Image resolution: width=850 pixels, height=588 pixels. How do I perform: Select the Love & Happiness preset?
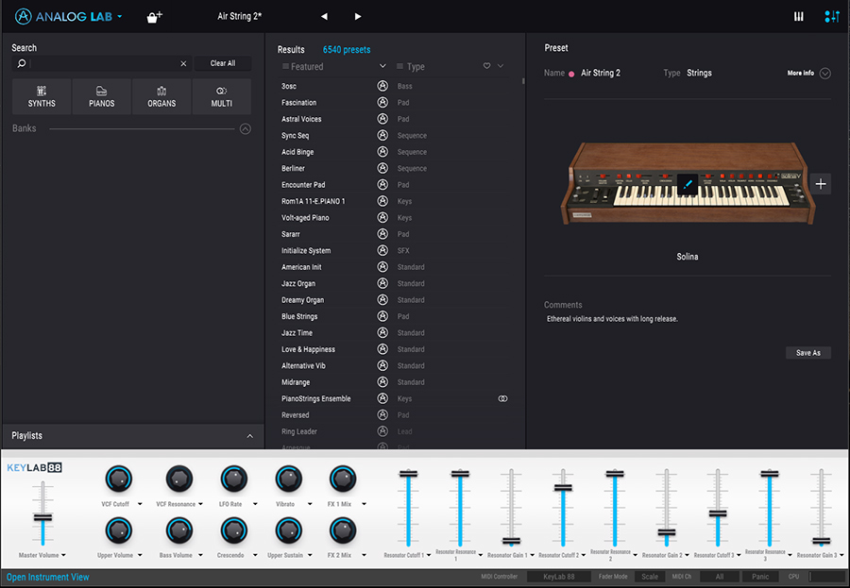308,349
